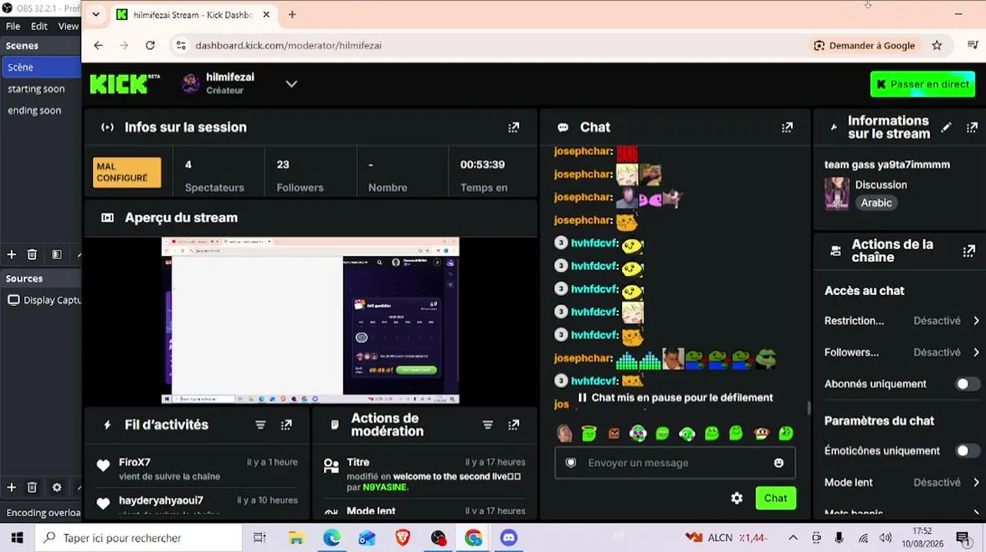Click the Envoyer un message field
Viewport: 986px width, 552px height.
click(x=675, y=463)
